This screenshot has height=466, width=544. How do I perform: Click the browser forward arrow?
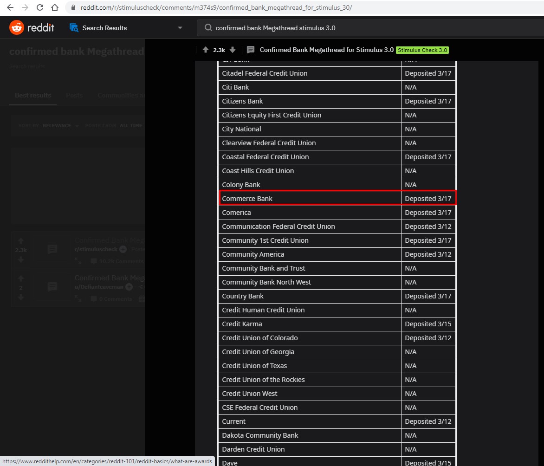coord(25,7)
